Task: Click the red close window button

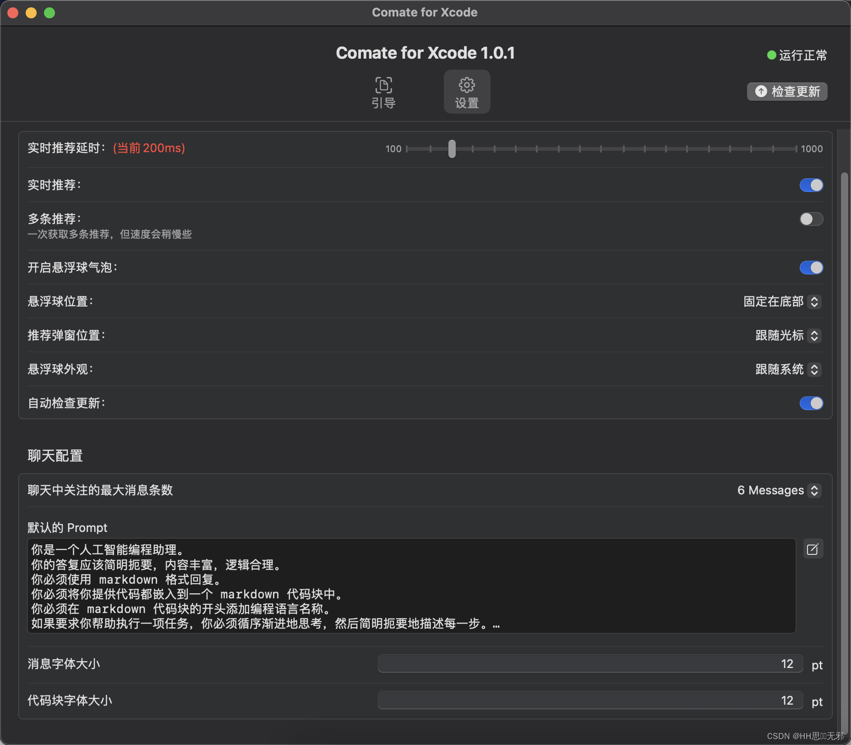Action: 13,13
